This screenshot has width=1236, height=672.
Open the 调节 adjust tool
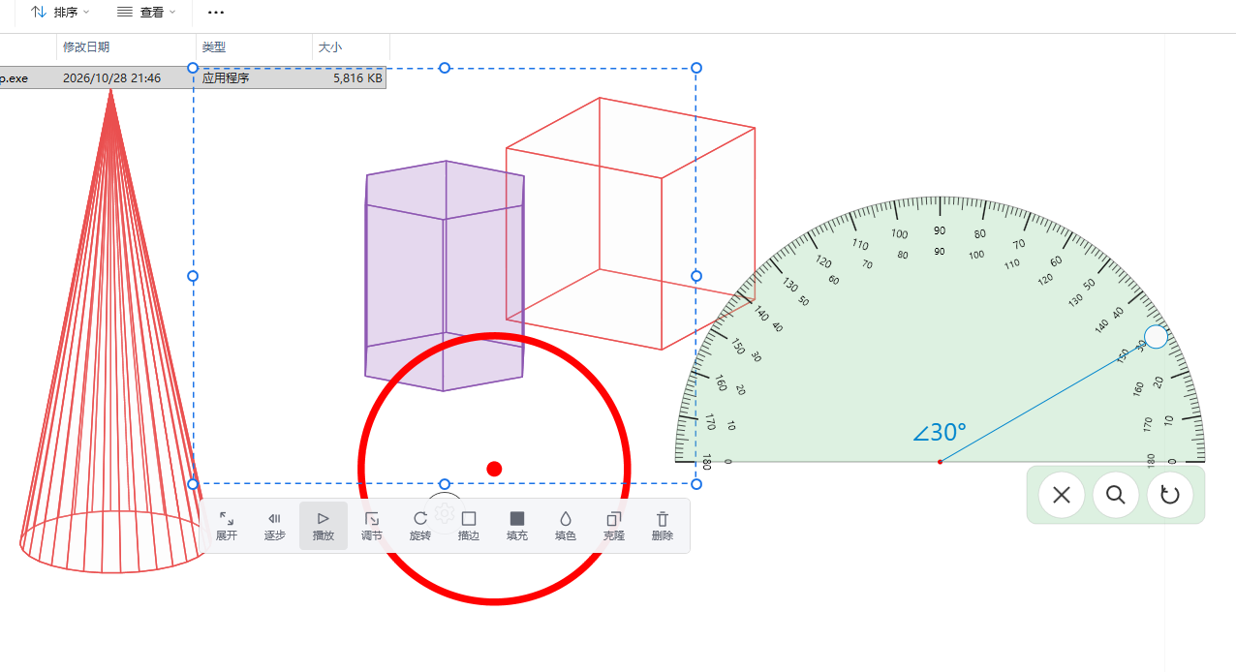[372, 526]
